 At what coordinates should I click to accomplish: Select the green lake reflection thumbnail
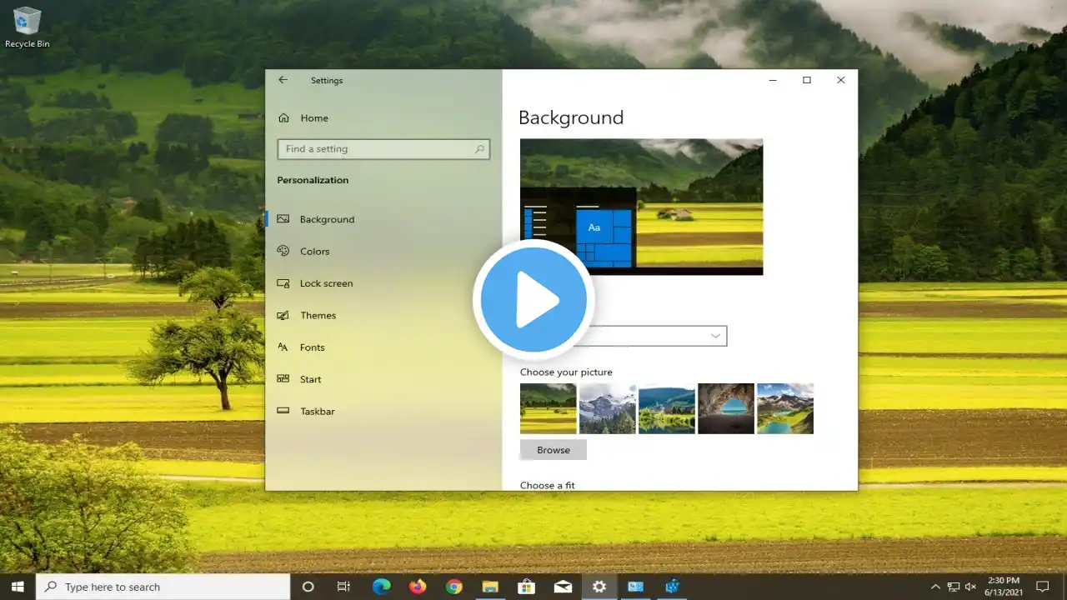667,408
